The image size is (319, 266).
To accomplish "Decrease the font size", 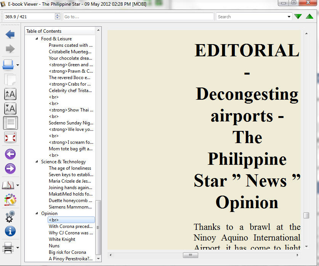I will tap(10, 108).
